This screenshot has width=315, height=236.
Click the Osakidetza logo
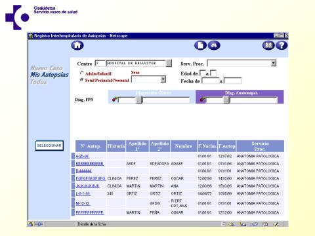tap(17, 18)
